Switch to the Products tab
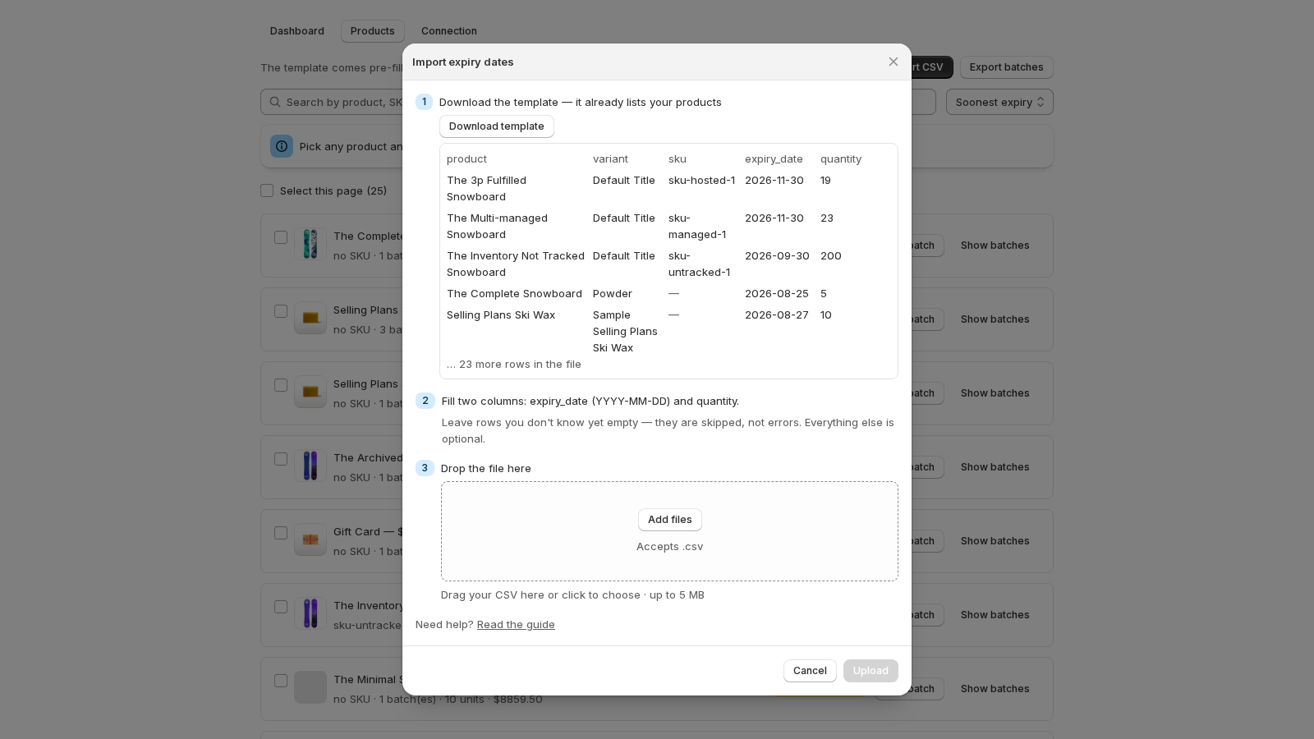 click(373, 31)
